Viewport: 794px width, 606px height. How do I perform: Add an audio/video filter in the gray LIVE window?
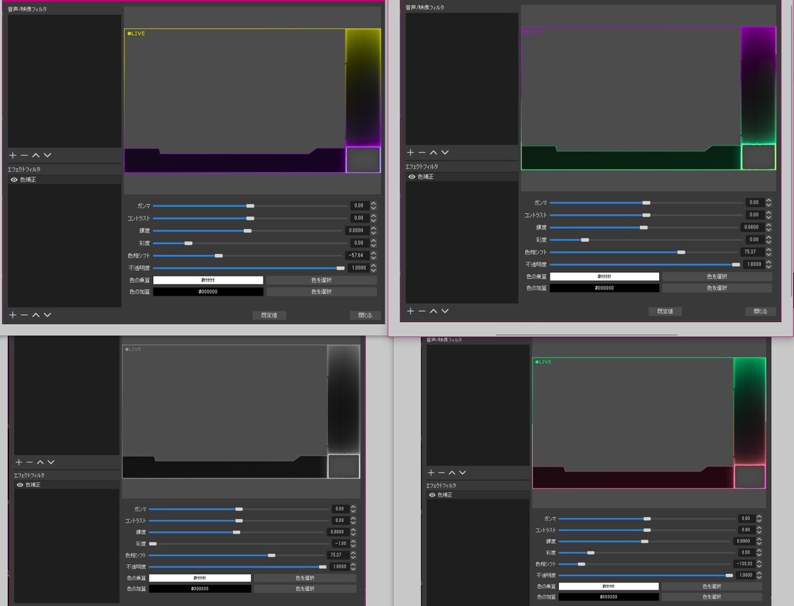(18, 462)
